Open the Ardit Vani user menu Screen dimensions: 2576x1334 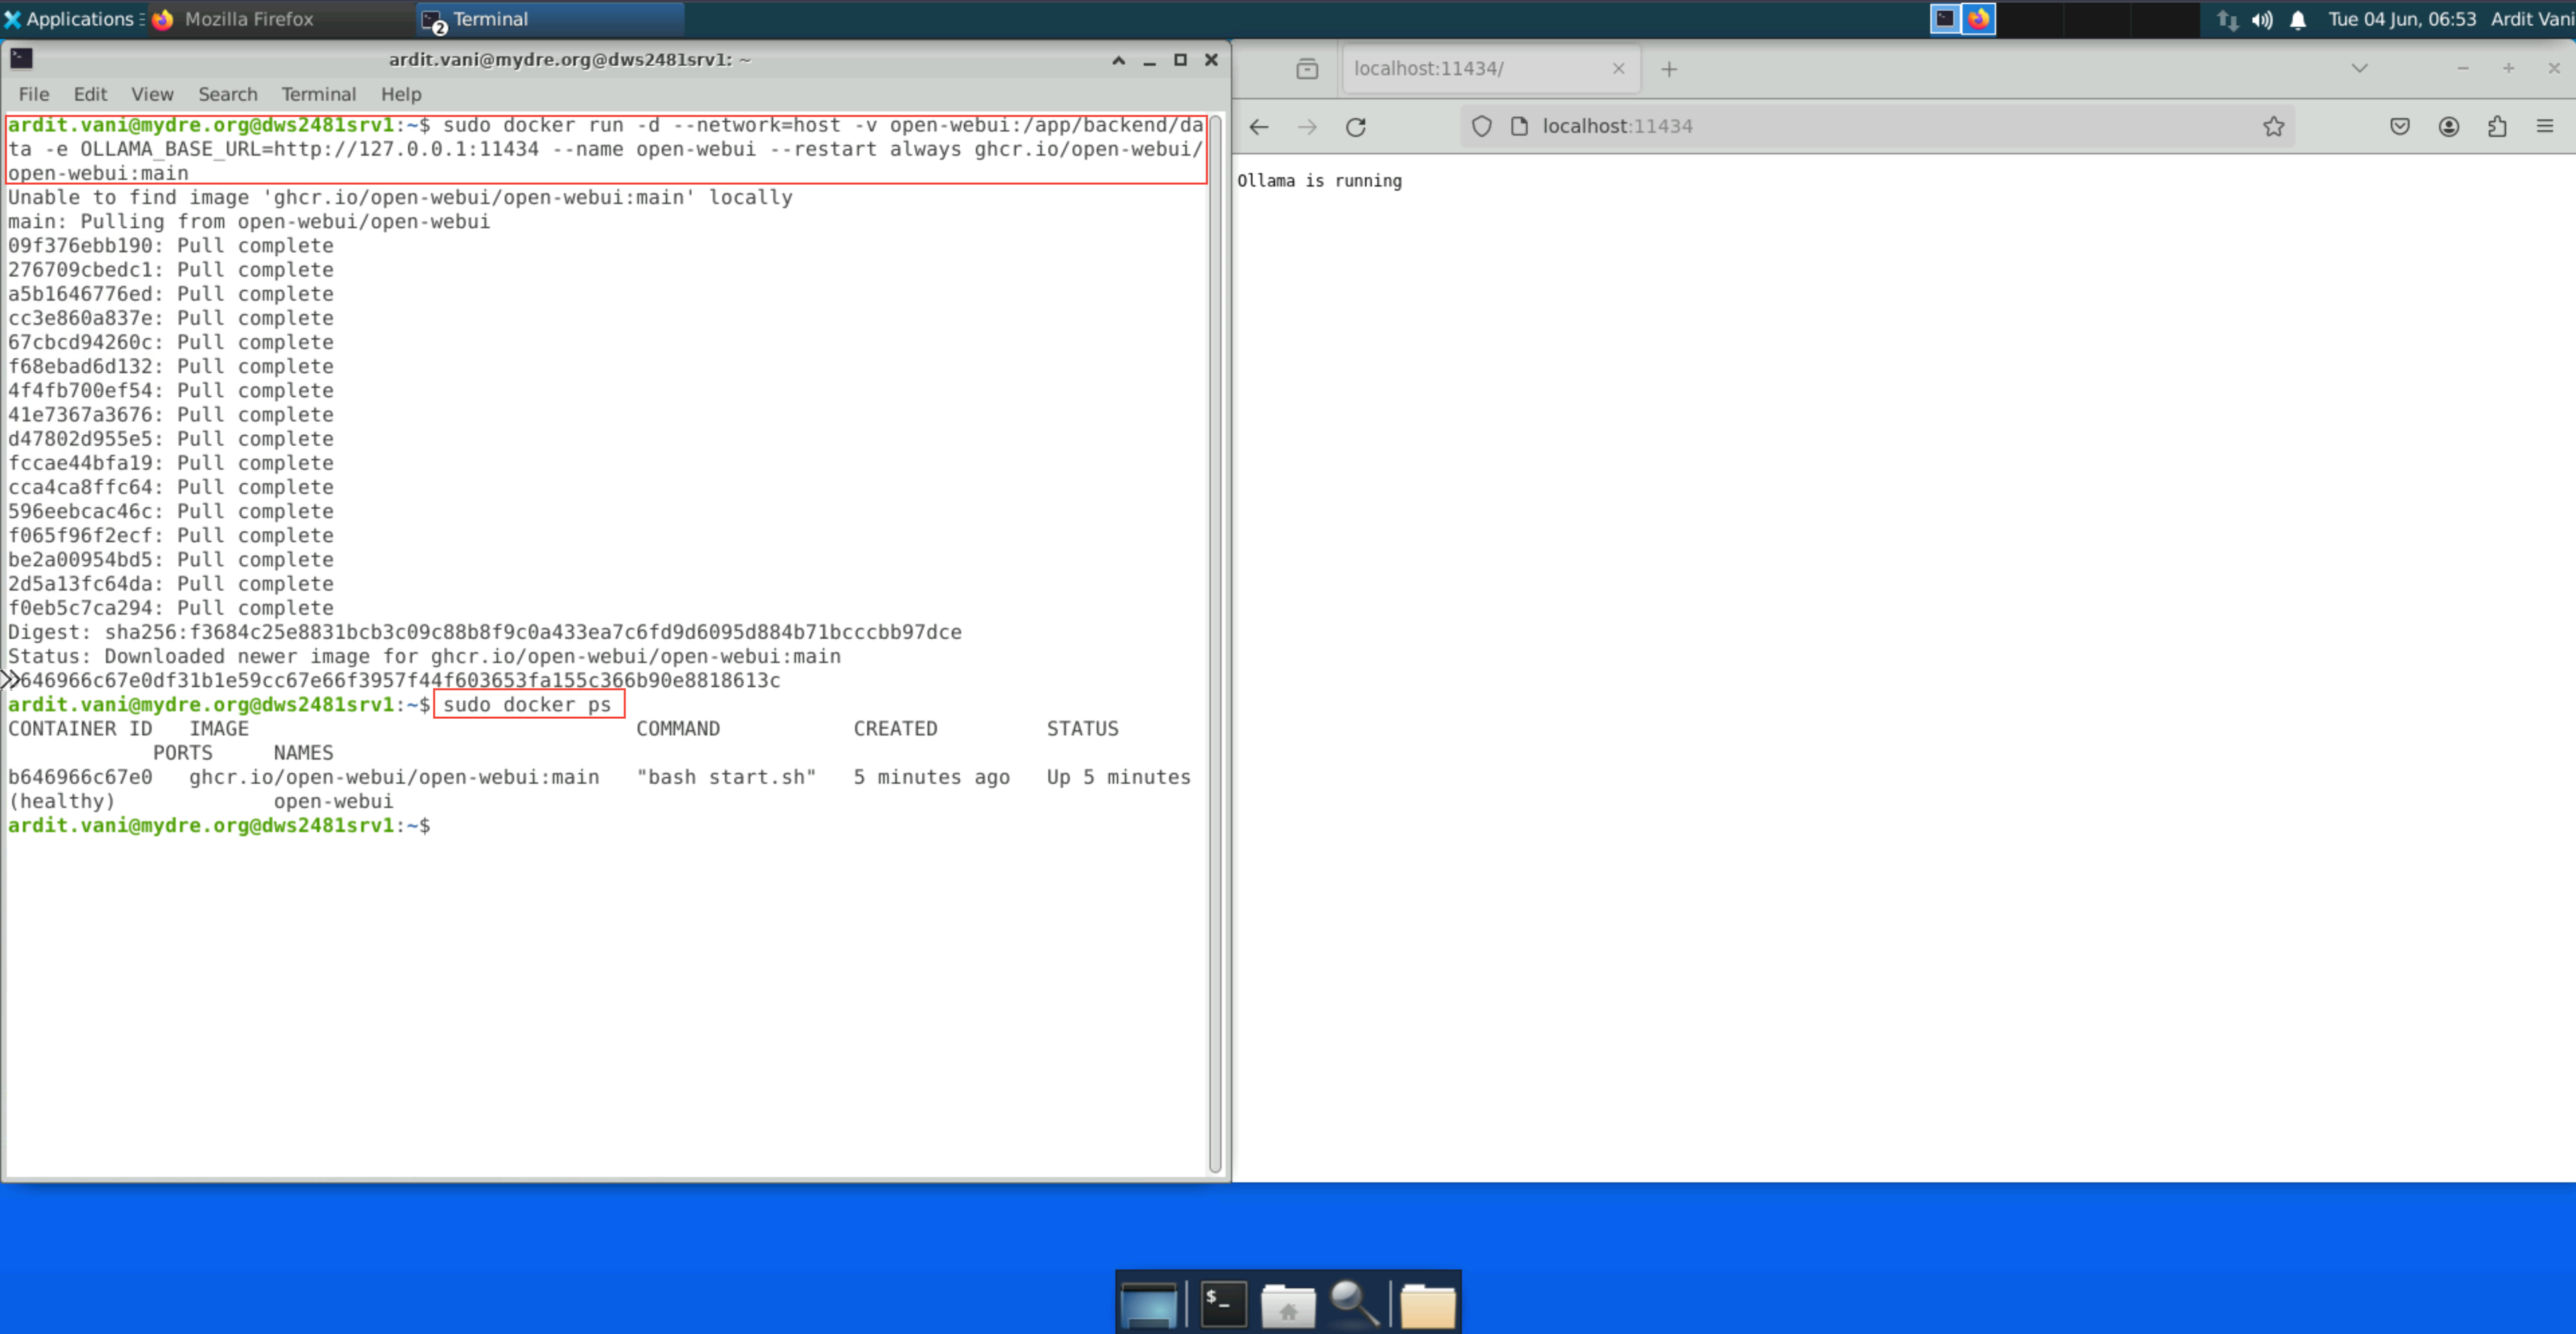coord(2532,19)
